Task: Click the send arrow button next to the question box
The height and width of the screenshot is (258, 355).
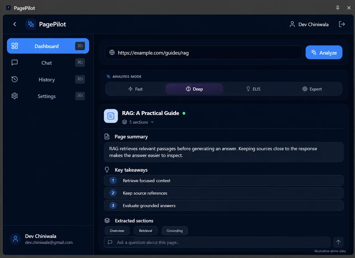Action: pyautogui.click(x=338, y=242)
